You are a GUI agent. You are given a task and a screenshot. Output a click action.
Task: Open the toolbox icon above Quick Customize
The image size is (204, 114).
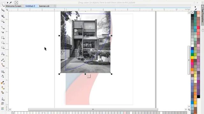[x=3, y=104]
